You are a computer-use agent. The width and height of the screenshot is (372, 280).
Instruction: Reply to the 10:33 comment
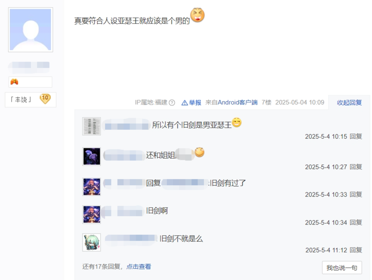[x=356, y=194]
